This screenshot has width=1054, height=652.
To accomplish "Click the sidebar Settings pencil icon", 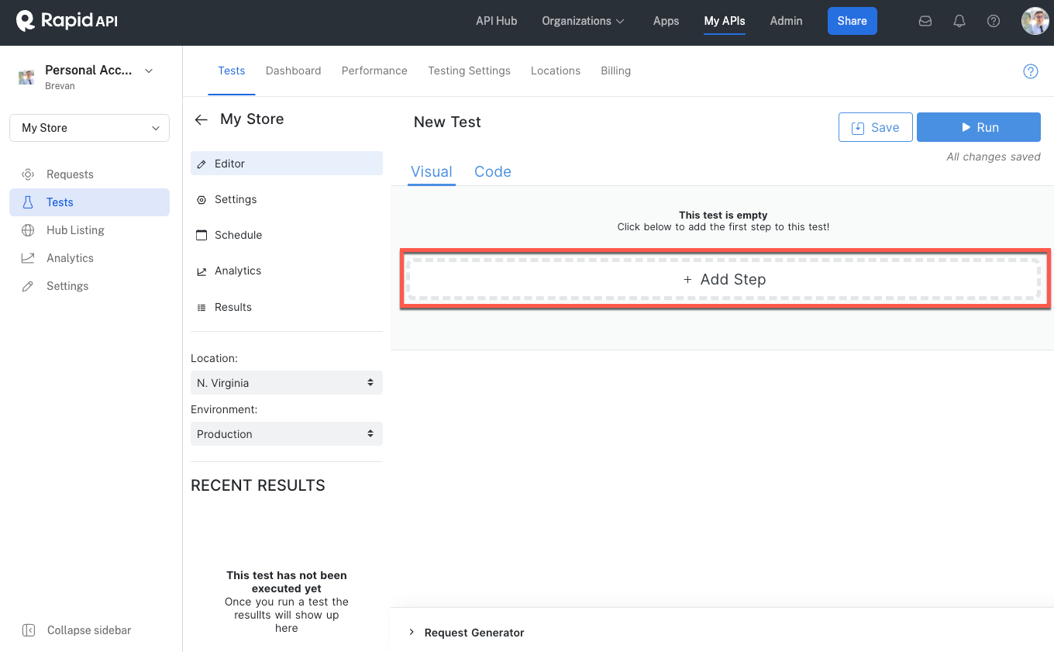I will click(28, 286).
